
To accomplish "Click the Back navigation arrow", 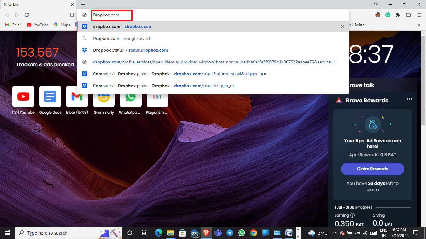I will tap(7, 15).
